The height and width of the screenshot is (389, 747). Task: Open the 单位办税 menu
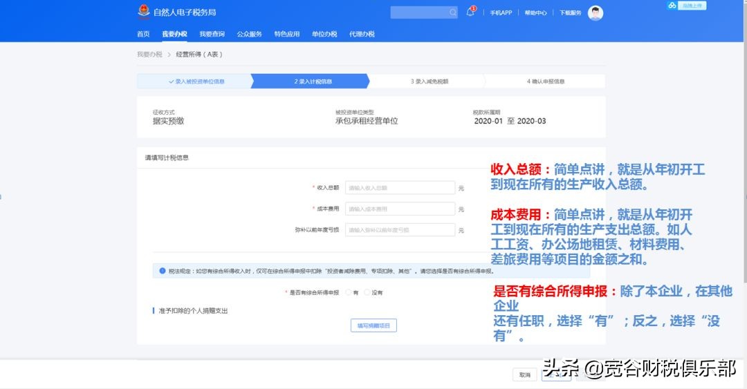tap(324, 34)
